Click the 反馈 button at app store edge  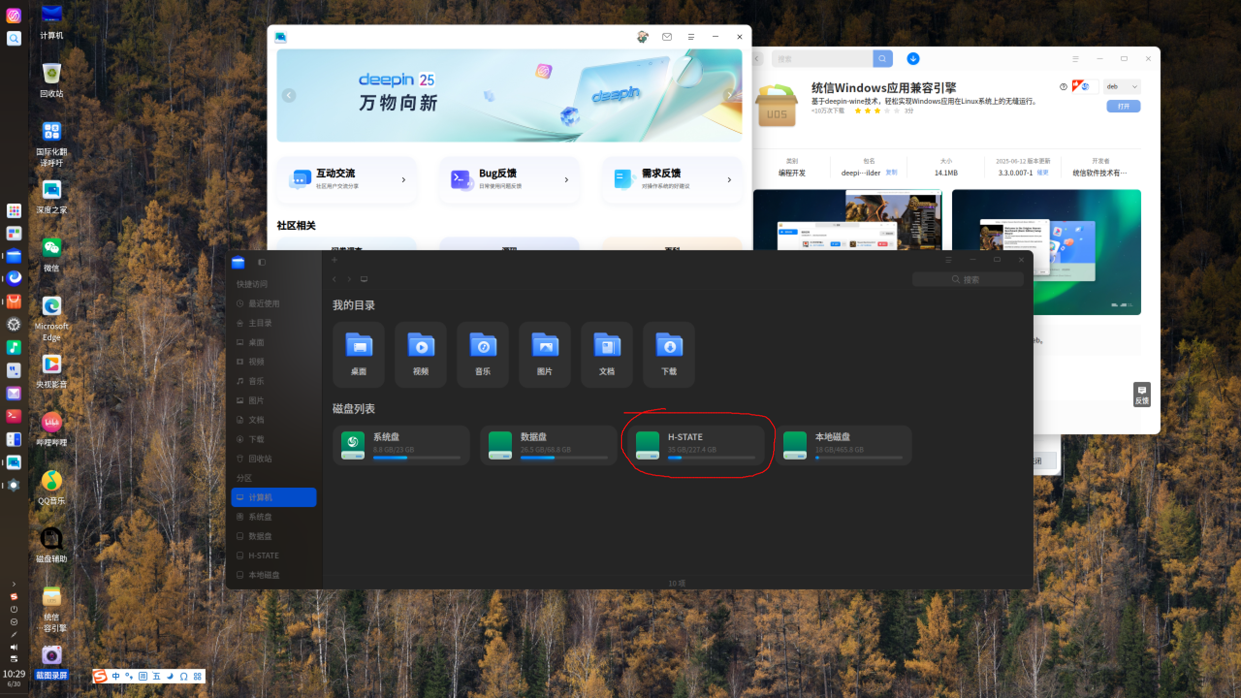[x=1142, y=395]
